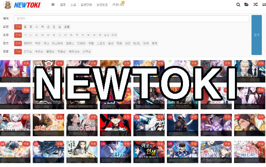
Task: Sort by 북마크순
Action: click(x=74, y=52)
